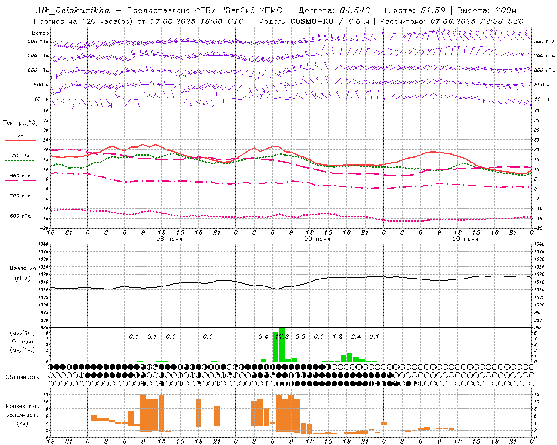The image size is (557, 445).
Task: Click the Конвективн. label
Action: click(x=22, y=406)
